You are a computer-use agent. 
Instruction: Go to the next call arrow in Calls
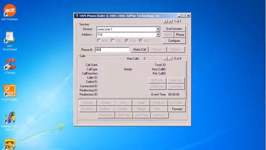tap(170, 58)
